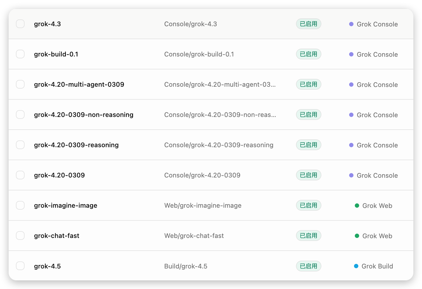The width and height of the screenshot is (422, 289).
Task: Click the 已启用 badge for grok-4.3
Action: [308, 24]
